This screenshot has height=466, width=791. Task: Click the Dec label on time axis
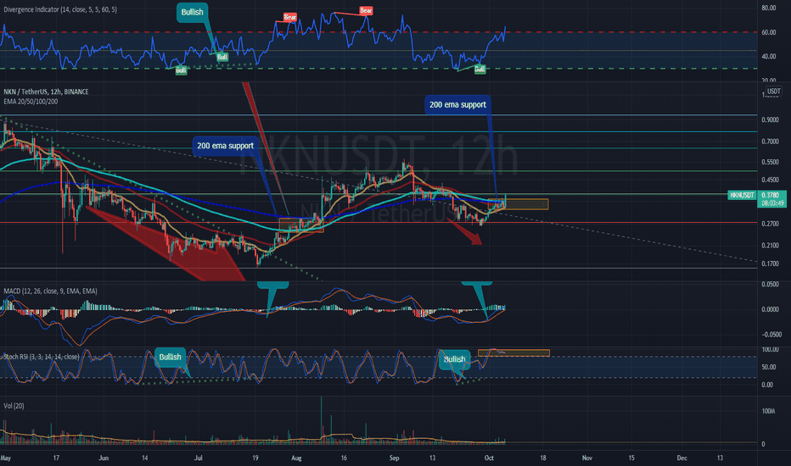pyautogui.click(x=682, y=458)
